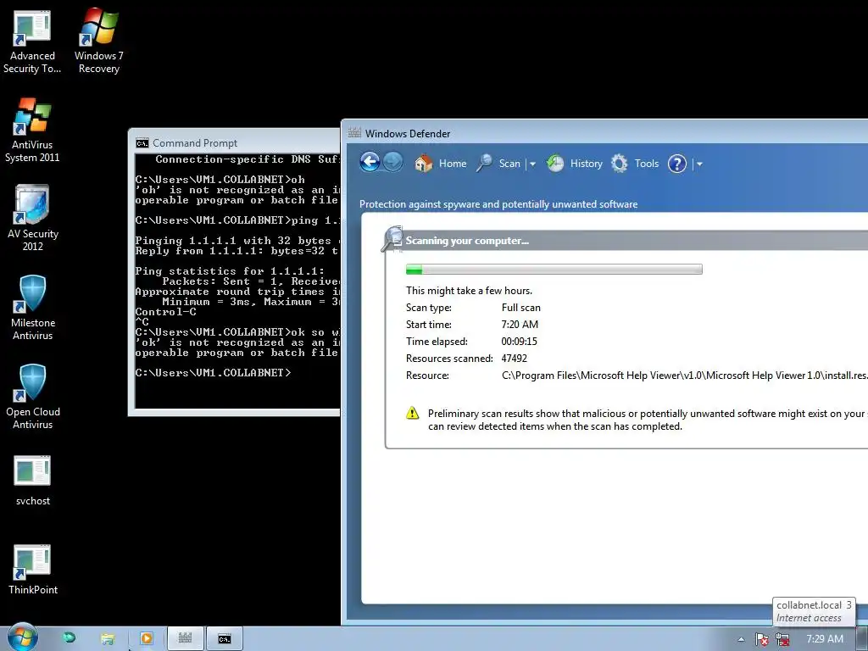The image size is (868, 651).
Task: Click the green taskbar browser icon
Action: pos(70,638)
